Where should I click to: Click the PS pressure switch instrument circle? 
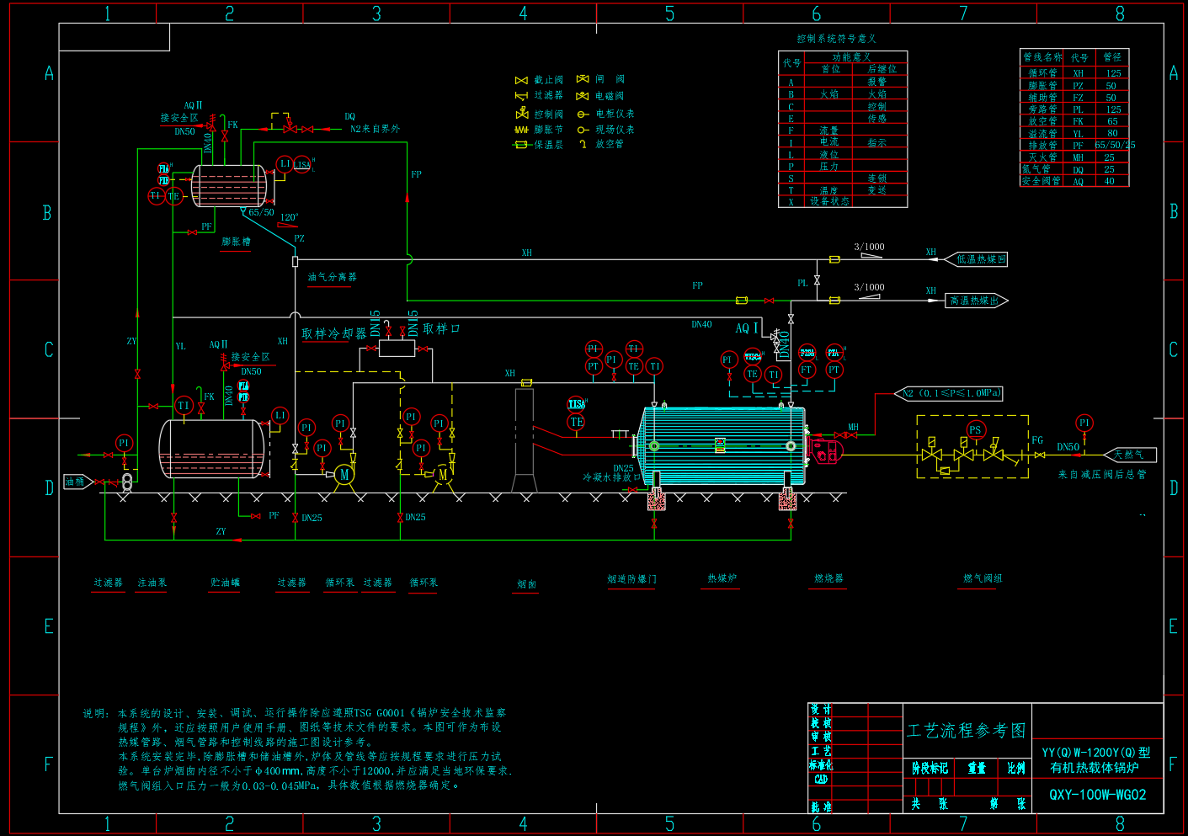[x=975, y=430]
